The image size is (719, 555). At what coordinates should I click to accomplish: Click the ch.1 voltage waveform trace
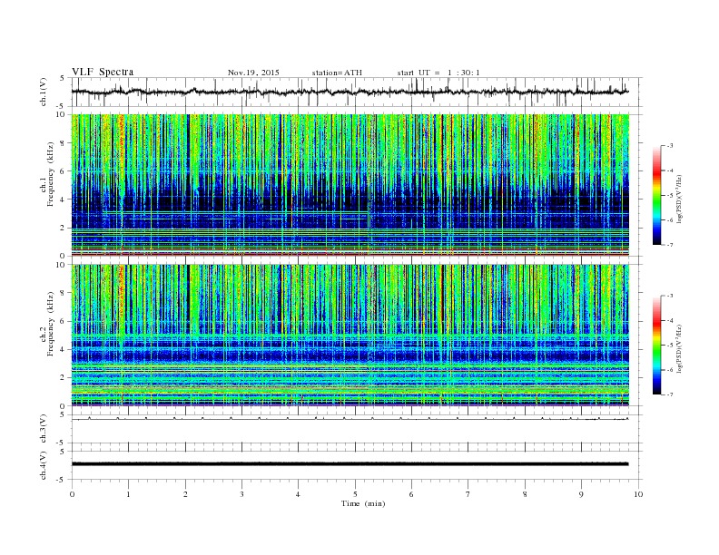tap(350, 92)
